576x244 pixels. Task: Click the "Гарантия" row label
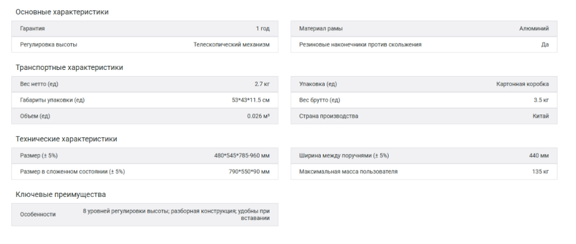click(x=32, y=29)
